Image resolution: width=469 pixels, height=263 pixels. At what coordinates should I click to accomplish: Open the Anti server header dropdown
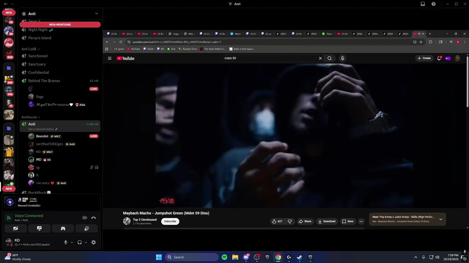tap(96, 14)
